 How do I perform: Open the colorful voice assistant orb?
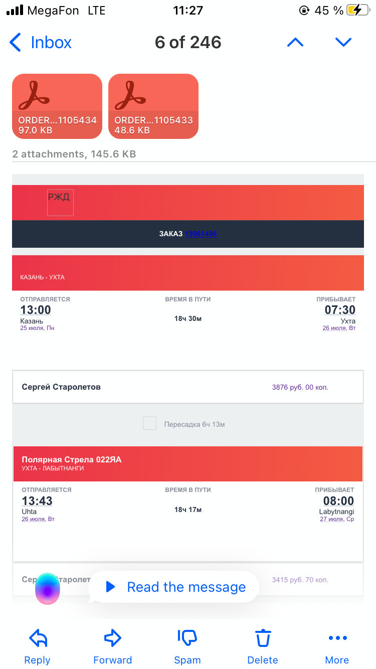[x=48, y=588]
